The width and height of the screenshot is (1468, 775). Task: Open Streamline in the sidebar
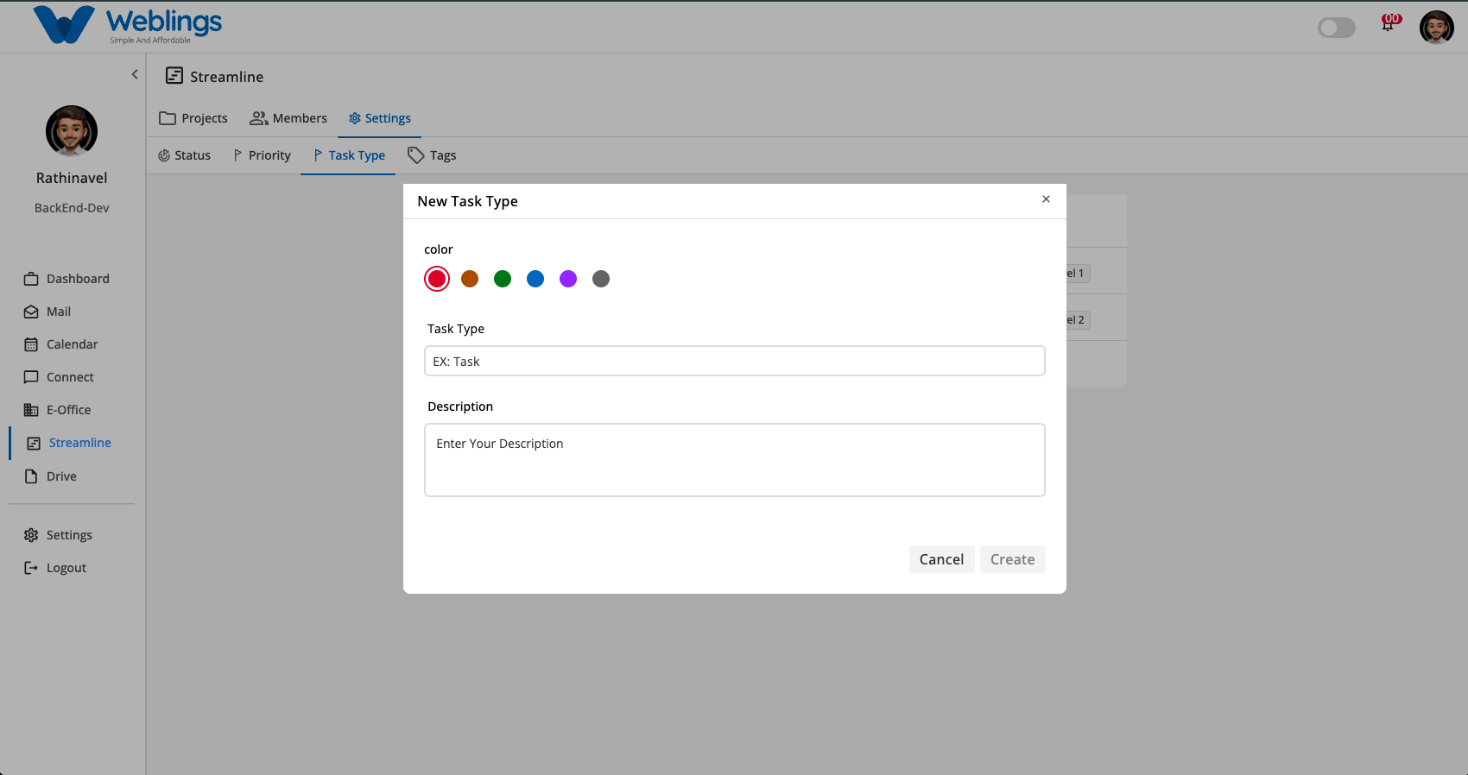[69, 443]
